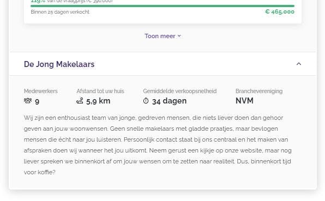Click the agency description paragraph
The width and height of the screenshot is (325, 201).
[x=158, y=145]
